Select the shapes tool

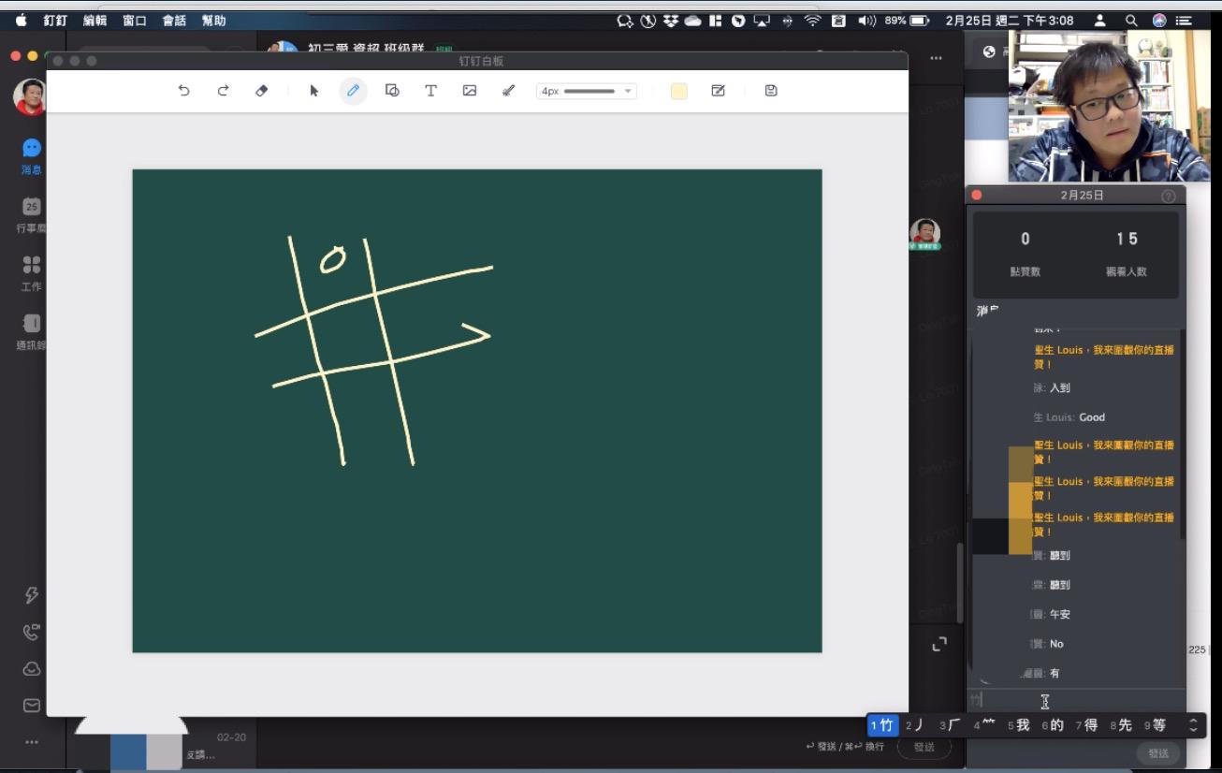[392, 91]
